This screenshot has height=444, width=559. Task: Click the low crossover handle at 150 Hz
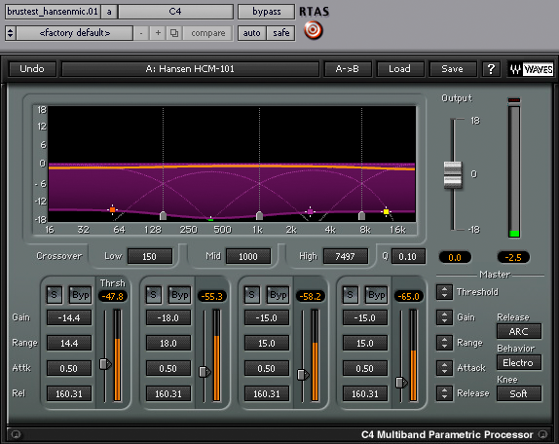click(x=163, y=215)
